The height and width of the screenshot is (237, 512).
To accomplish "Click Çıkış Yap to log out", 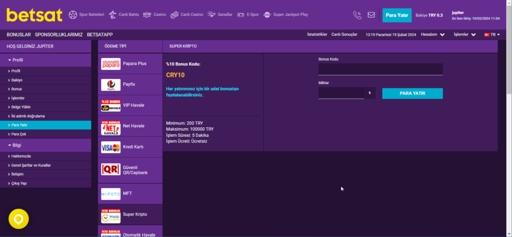I will 45,183.
